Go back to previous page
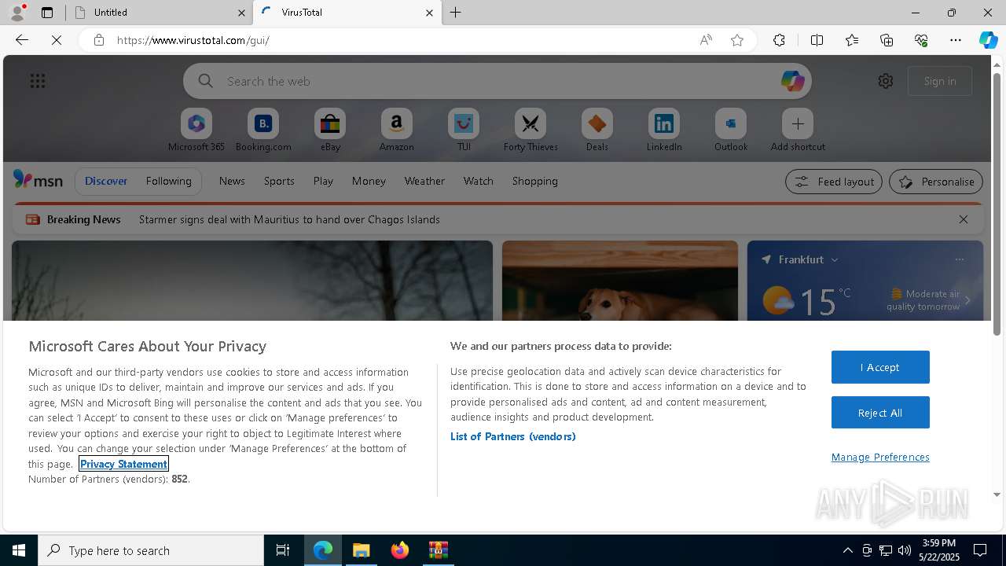 click(22, 40)
